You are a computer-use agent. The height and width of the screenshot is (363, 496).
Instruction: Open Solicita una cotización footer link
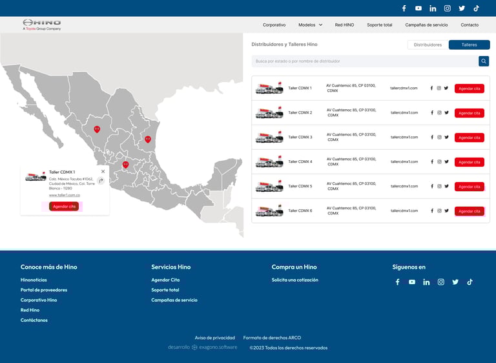[294, 280]
